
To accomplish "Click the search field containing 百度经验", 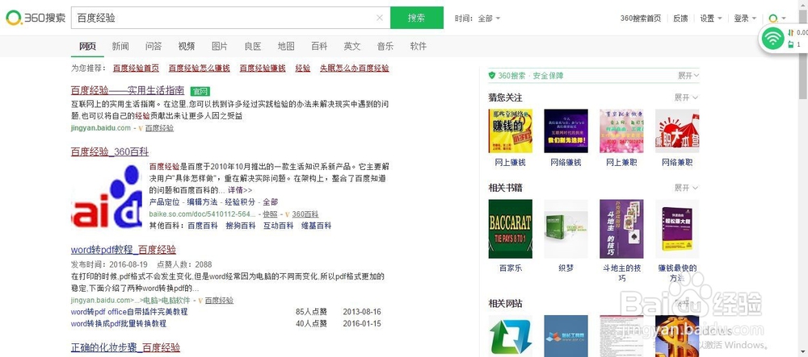I will coord(230,18).
